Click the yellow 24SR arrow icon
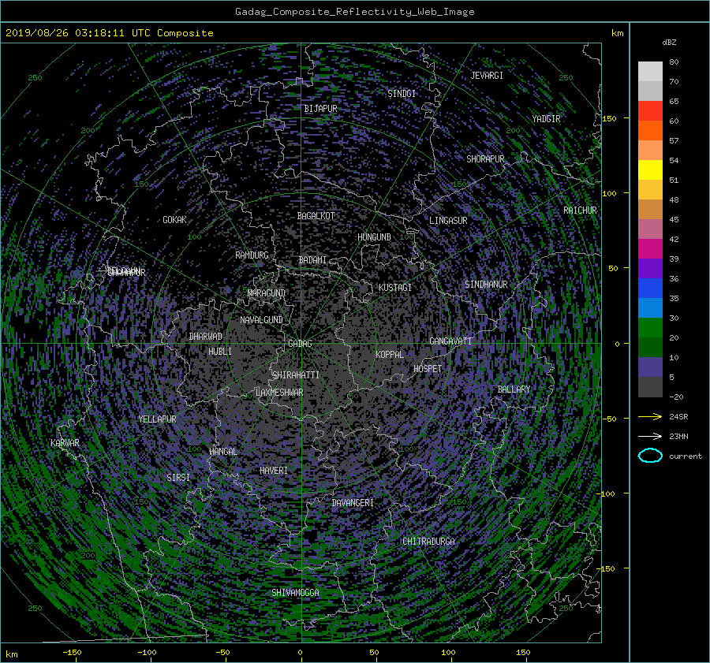The image size is (710, 663). tap(650, 416)
